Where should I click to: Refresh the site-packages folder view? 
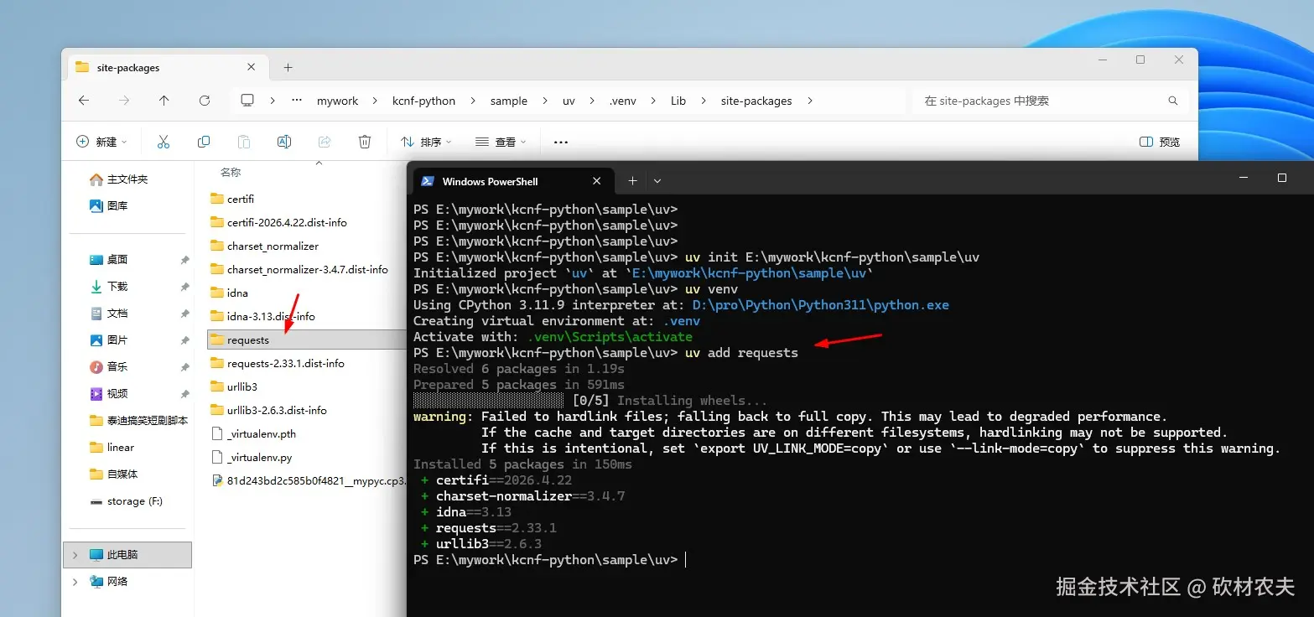coord(205,101)
